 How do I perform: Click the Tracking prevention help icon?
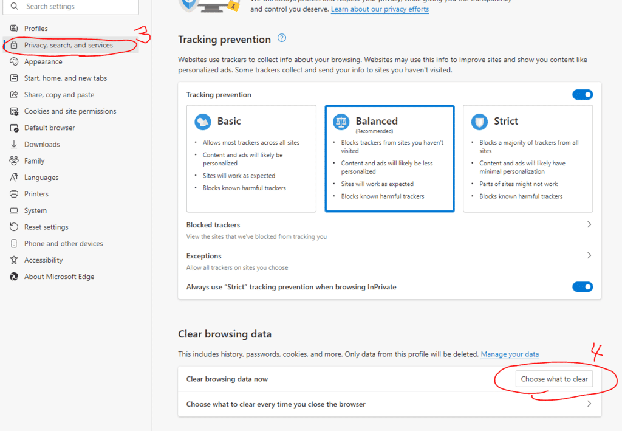[x=281, y=38]
